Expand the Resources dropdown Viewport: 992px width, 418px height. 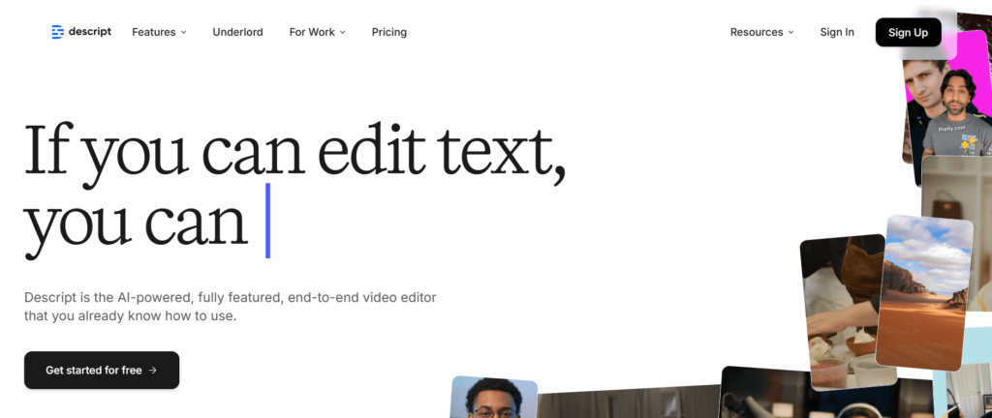click(761, 32)
